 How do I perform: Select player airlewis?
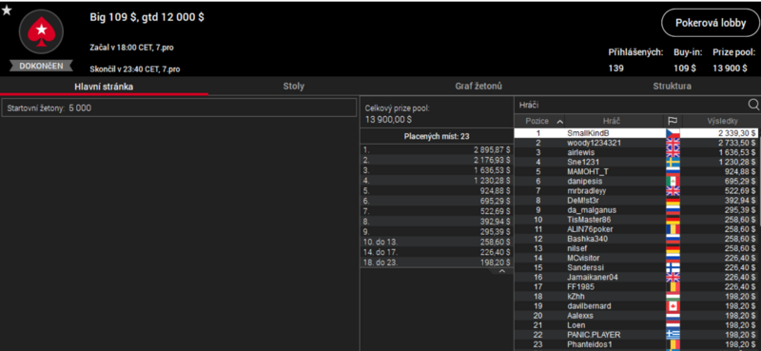tap(635, 152)
